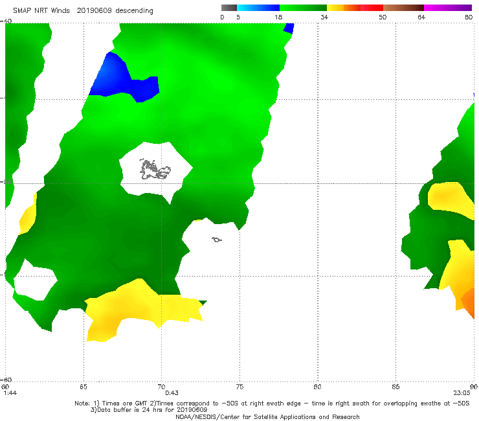Click the longitude axis label '85'
479x421 pixels.
tap(395, 387)
